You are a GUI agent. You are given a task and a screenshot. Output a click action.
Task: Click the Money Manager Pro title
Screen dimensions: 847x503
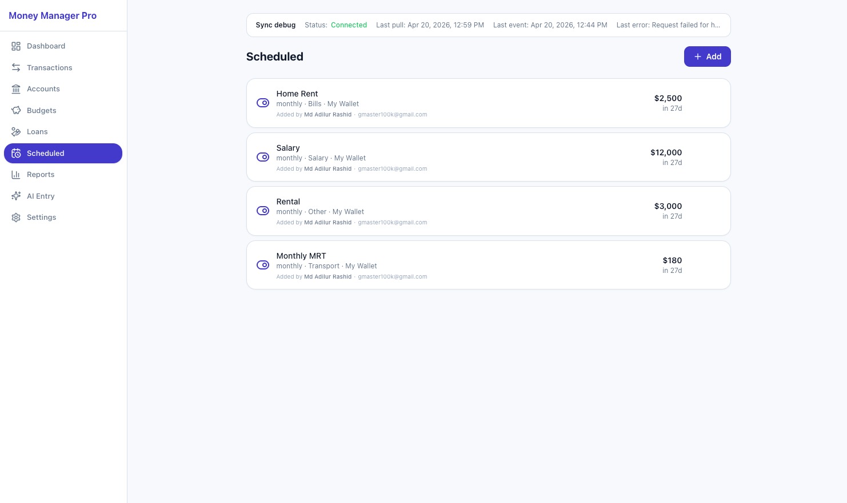(53, 15)
